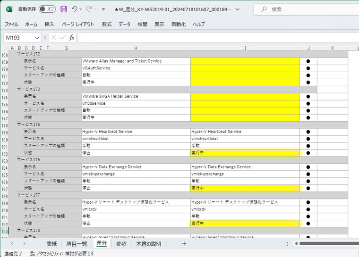Click the formula bar input area
Screen dimensions: 359x257
tap(218, 38)
